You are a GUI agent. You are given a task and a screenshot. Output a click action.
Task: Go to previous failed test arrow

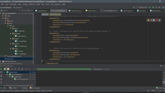point(26,69)
